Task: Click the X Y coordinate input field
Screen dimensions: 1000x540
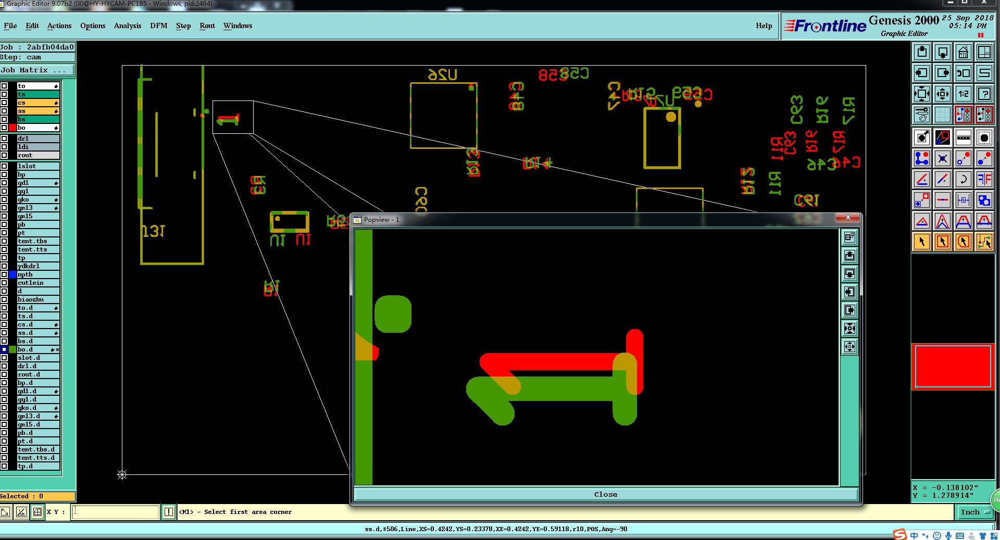Action: point(115,512)
